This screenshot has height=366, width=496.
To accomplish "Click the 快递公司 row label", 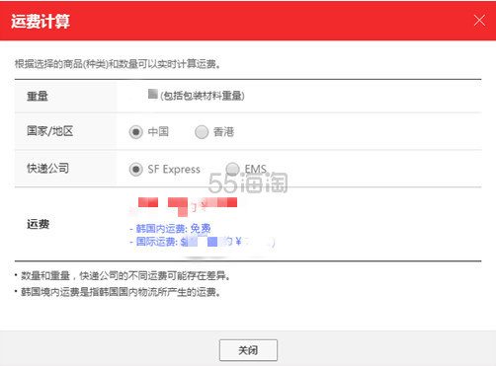I will pos(47,168).
